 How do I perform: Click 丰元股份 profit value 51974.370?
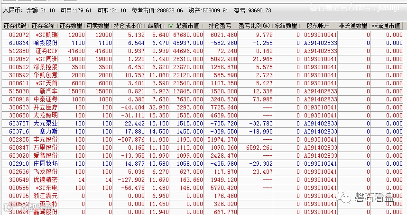click(222, 139)
